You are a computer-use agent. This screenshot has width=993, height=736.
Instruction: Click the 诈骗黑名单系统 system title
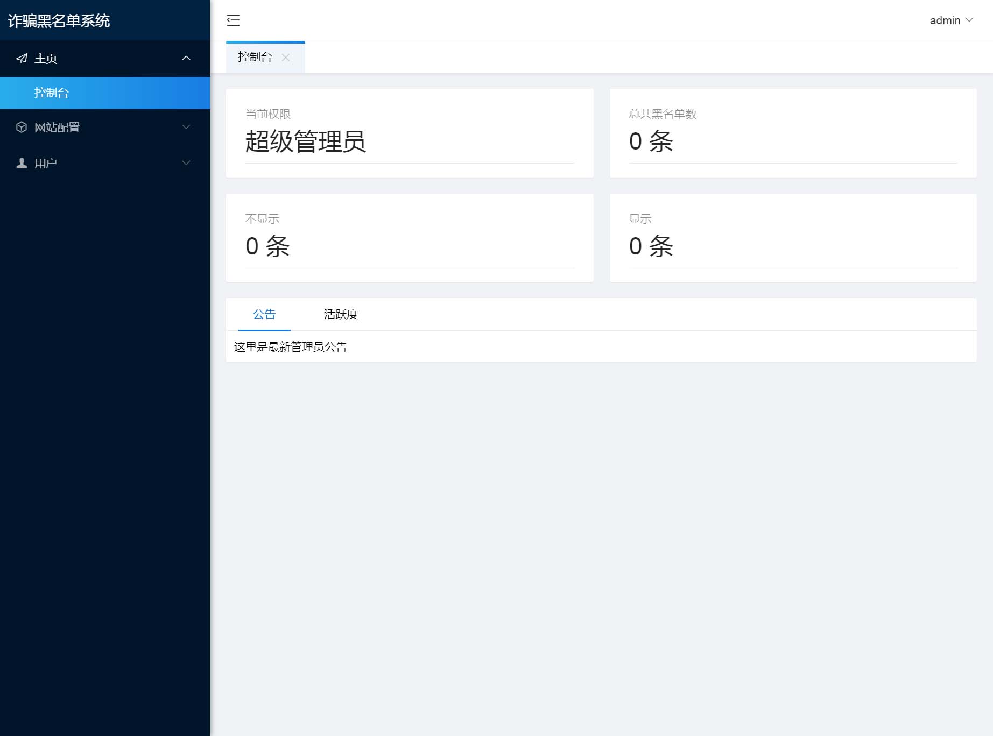click(x=59, y=21)
